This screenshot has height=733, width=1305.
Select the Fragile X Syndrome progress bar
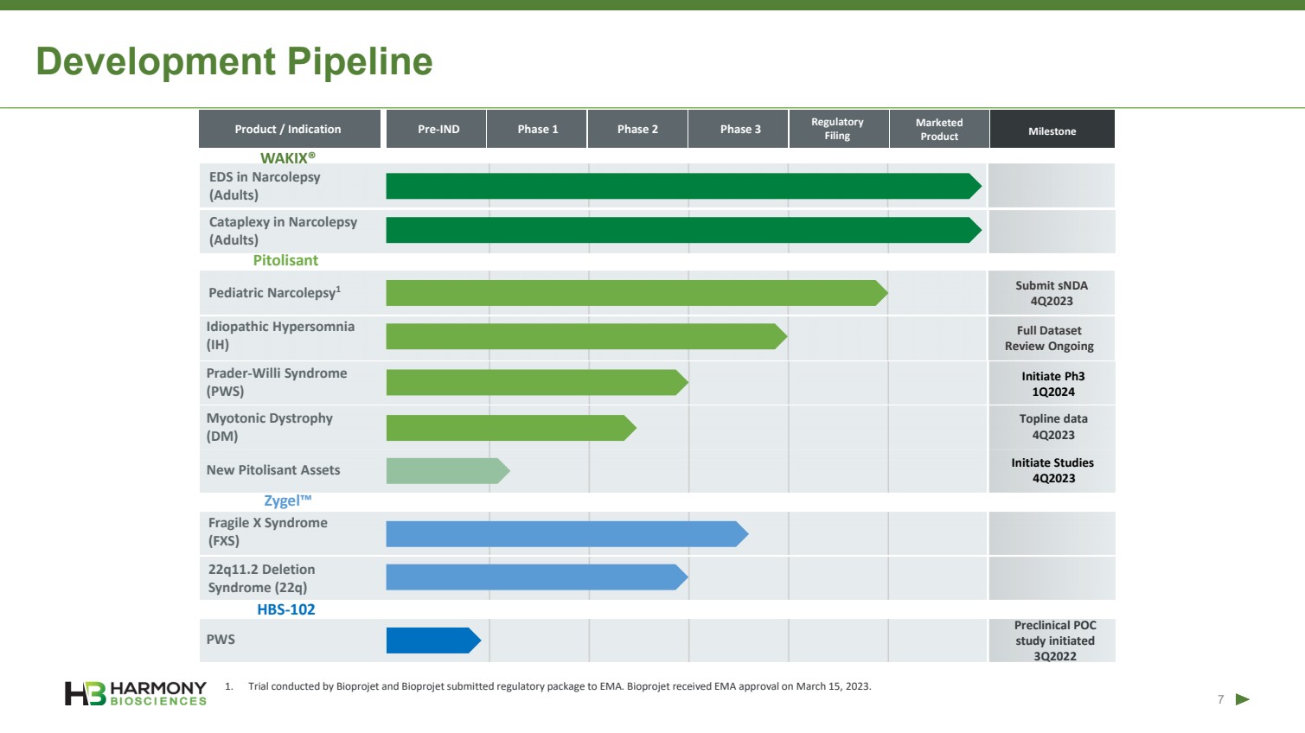click(x=567, y=534)
